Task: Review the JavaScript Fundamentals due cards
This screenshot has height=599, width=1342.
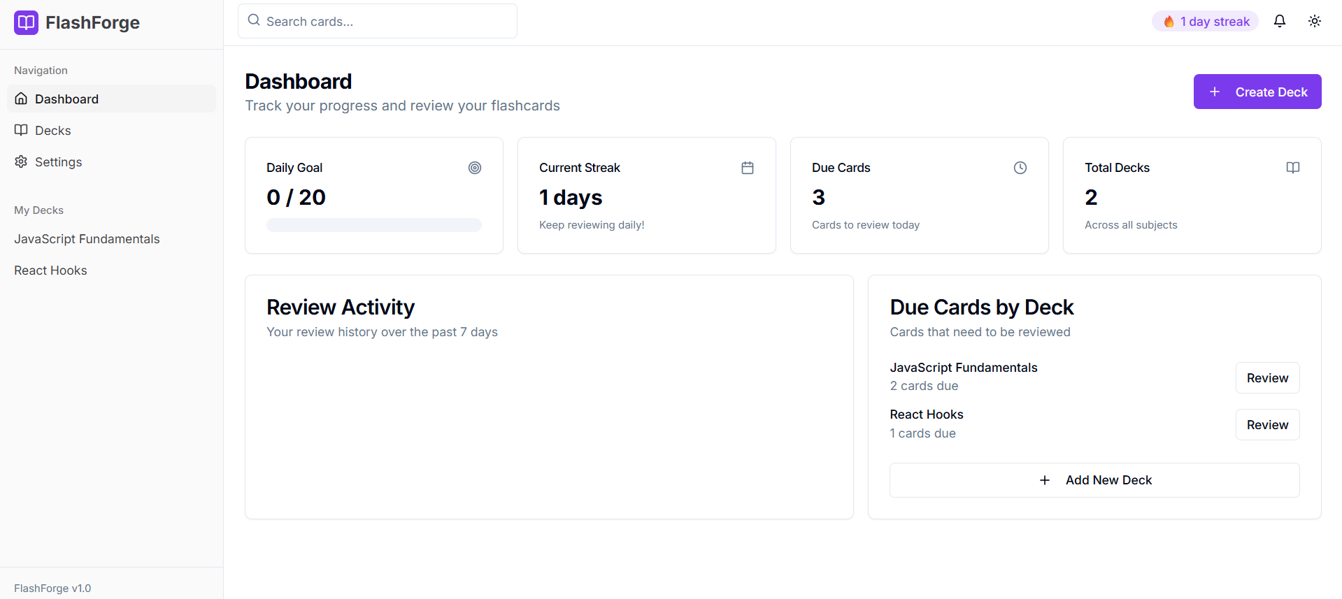Action: pos(1266,378)
